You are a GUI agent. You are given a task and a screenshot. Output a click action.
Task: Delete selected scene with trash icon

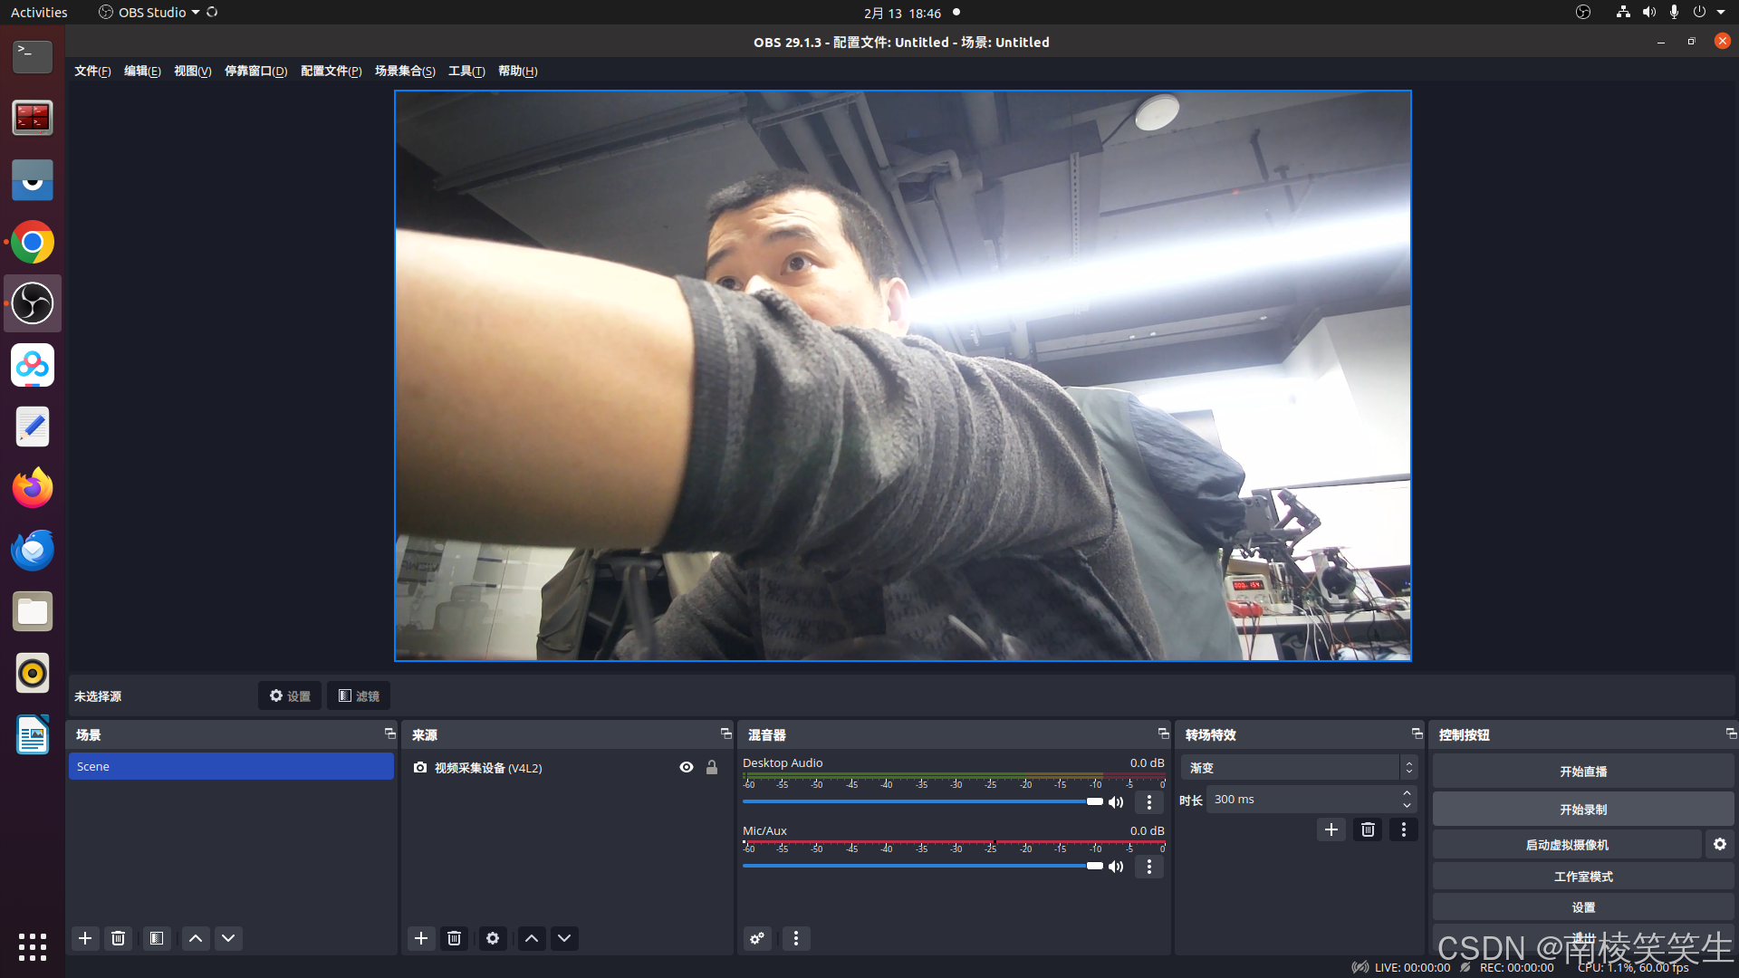coord(118,938)
